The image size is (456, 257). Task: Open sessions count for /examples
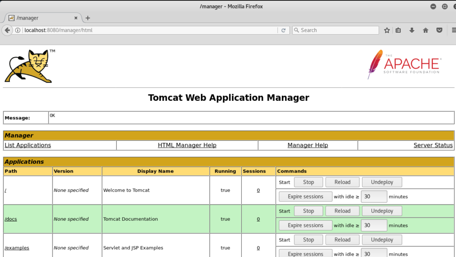pyautogui.click(x=258, y=248)
